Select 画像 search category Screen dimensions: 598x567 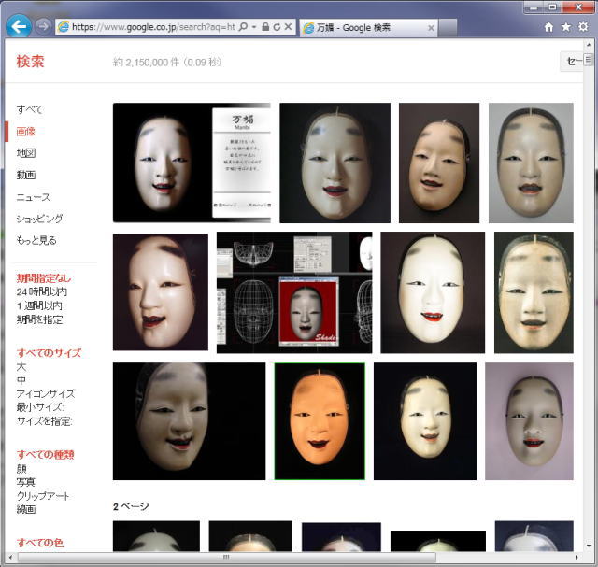[x=25, y=132]
